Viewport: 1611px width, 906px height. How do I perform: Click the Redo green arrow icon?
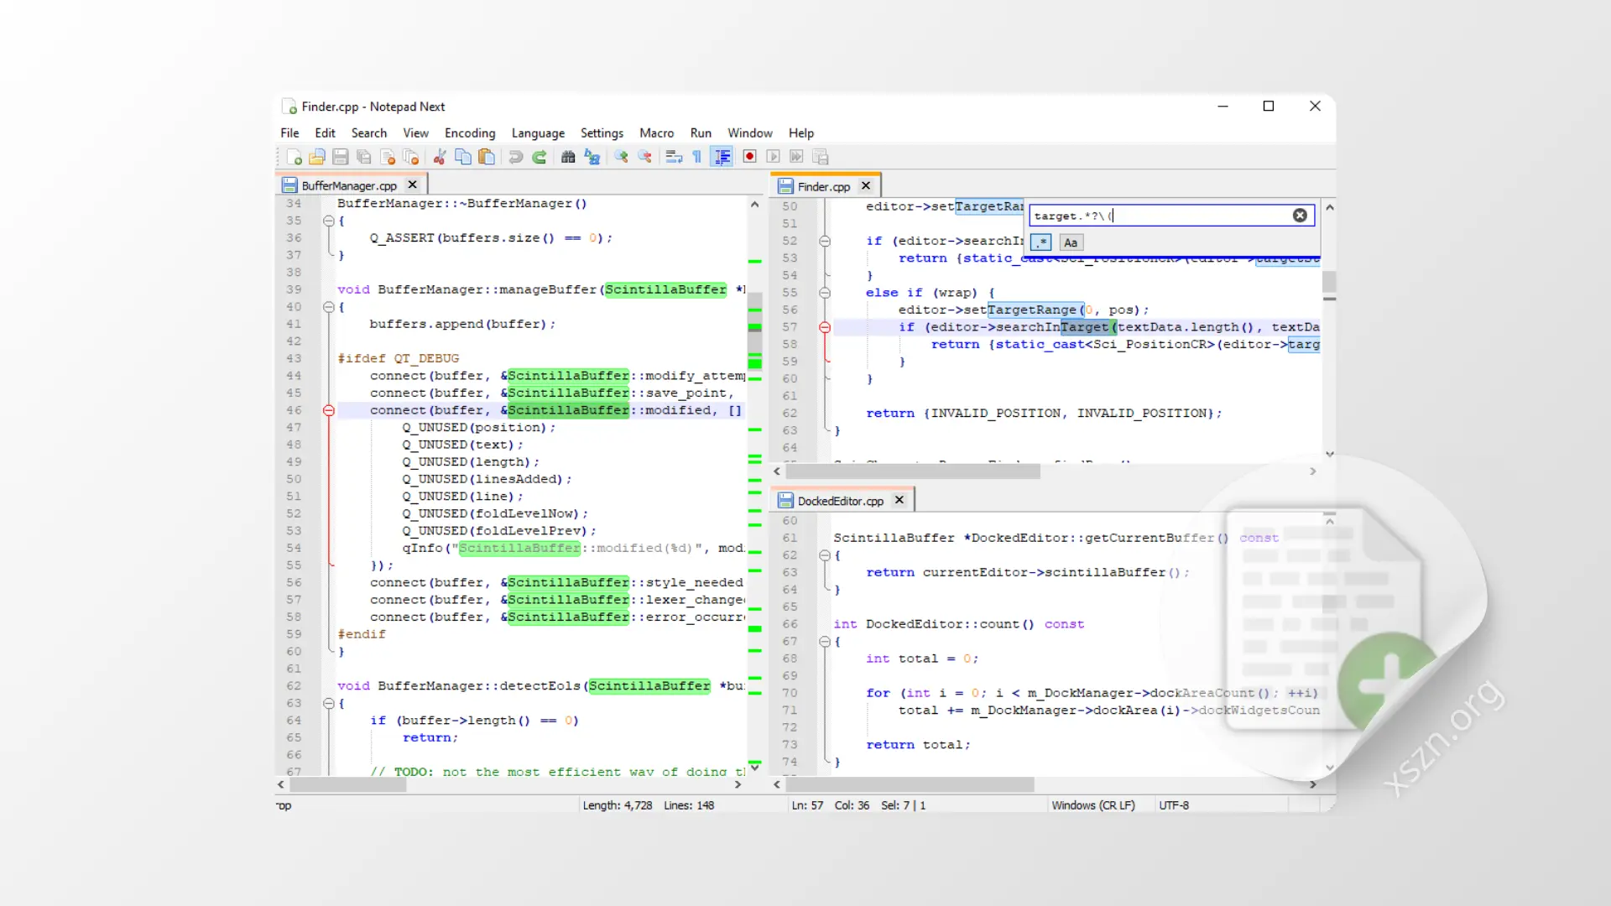point(540,157)
